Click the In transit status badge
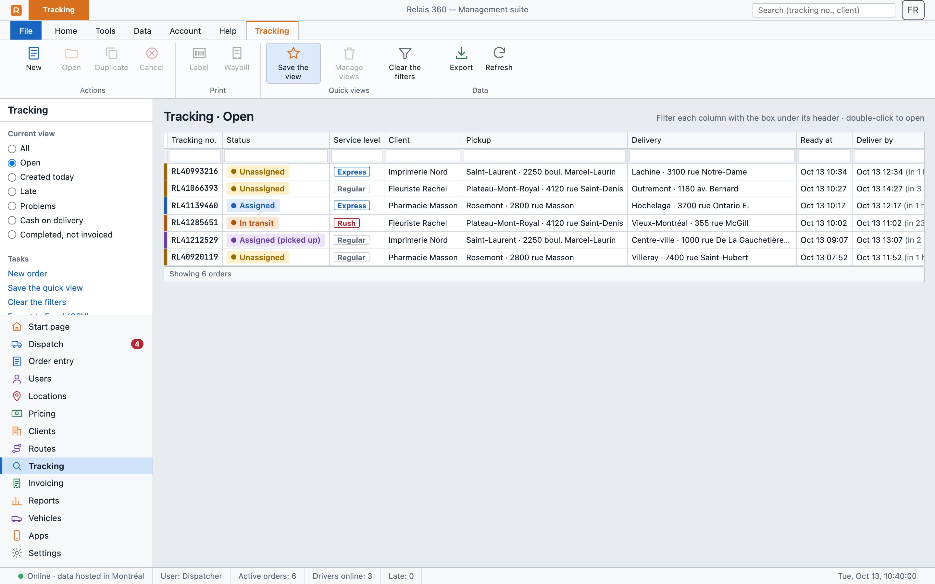 [252, 223]
